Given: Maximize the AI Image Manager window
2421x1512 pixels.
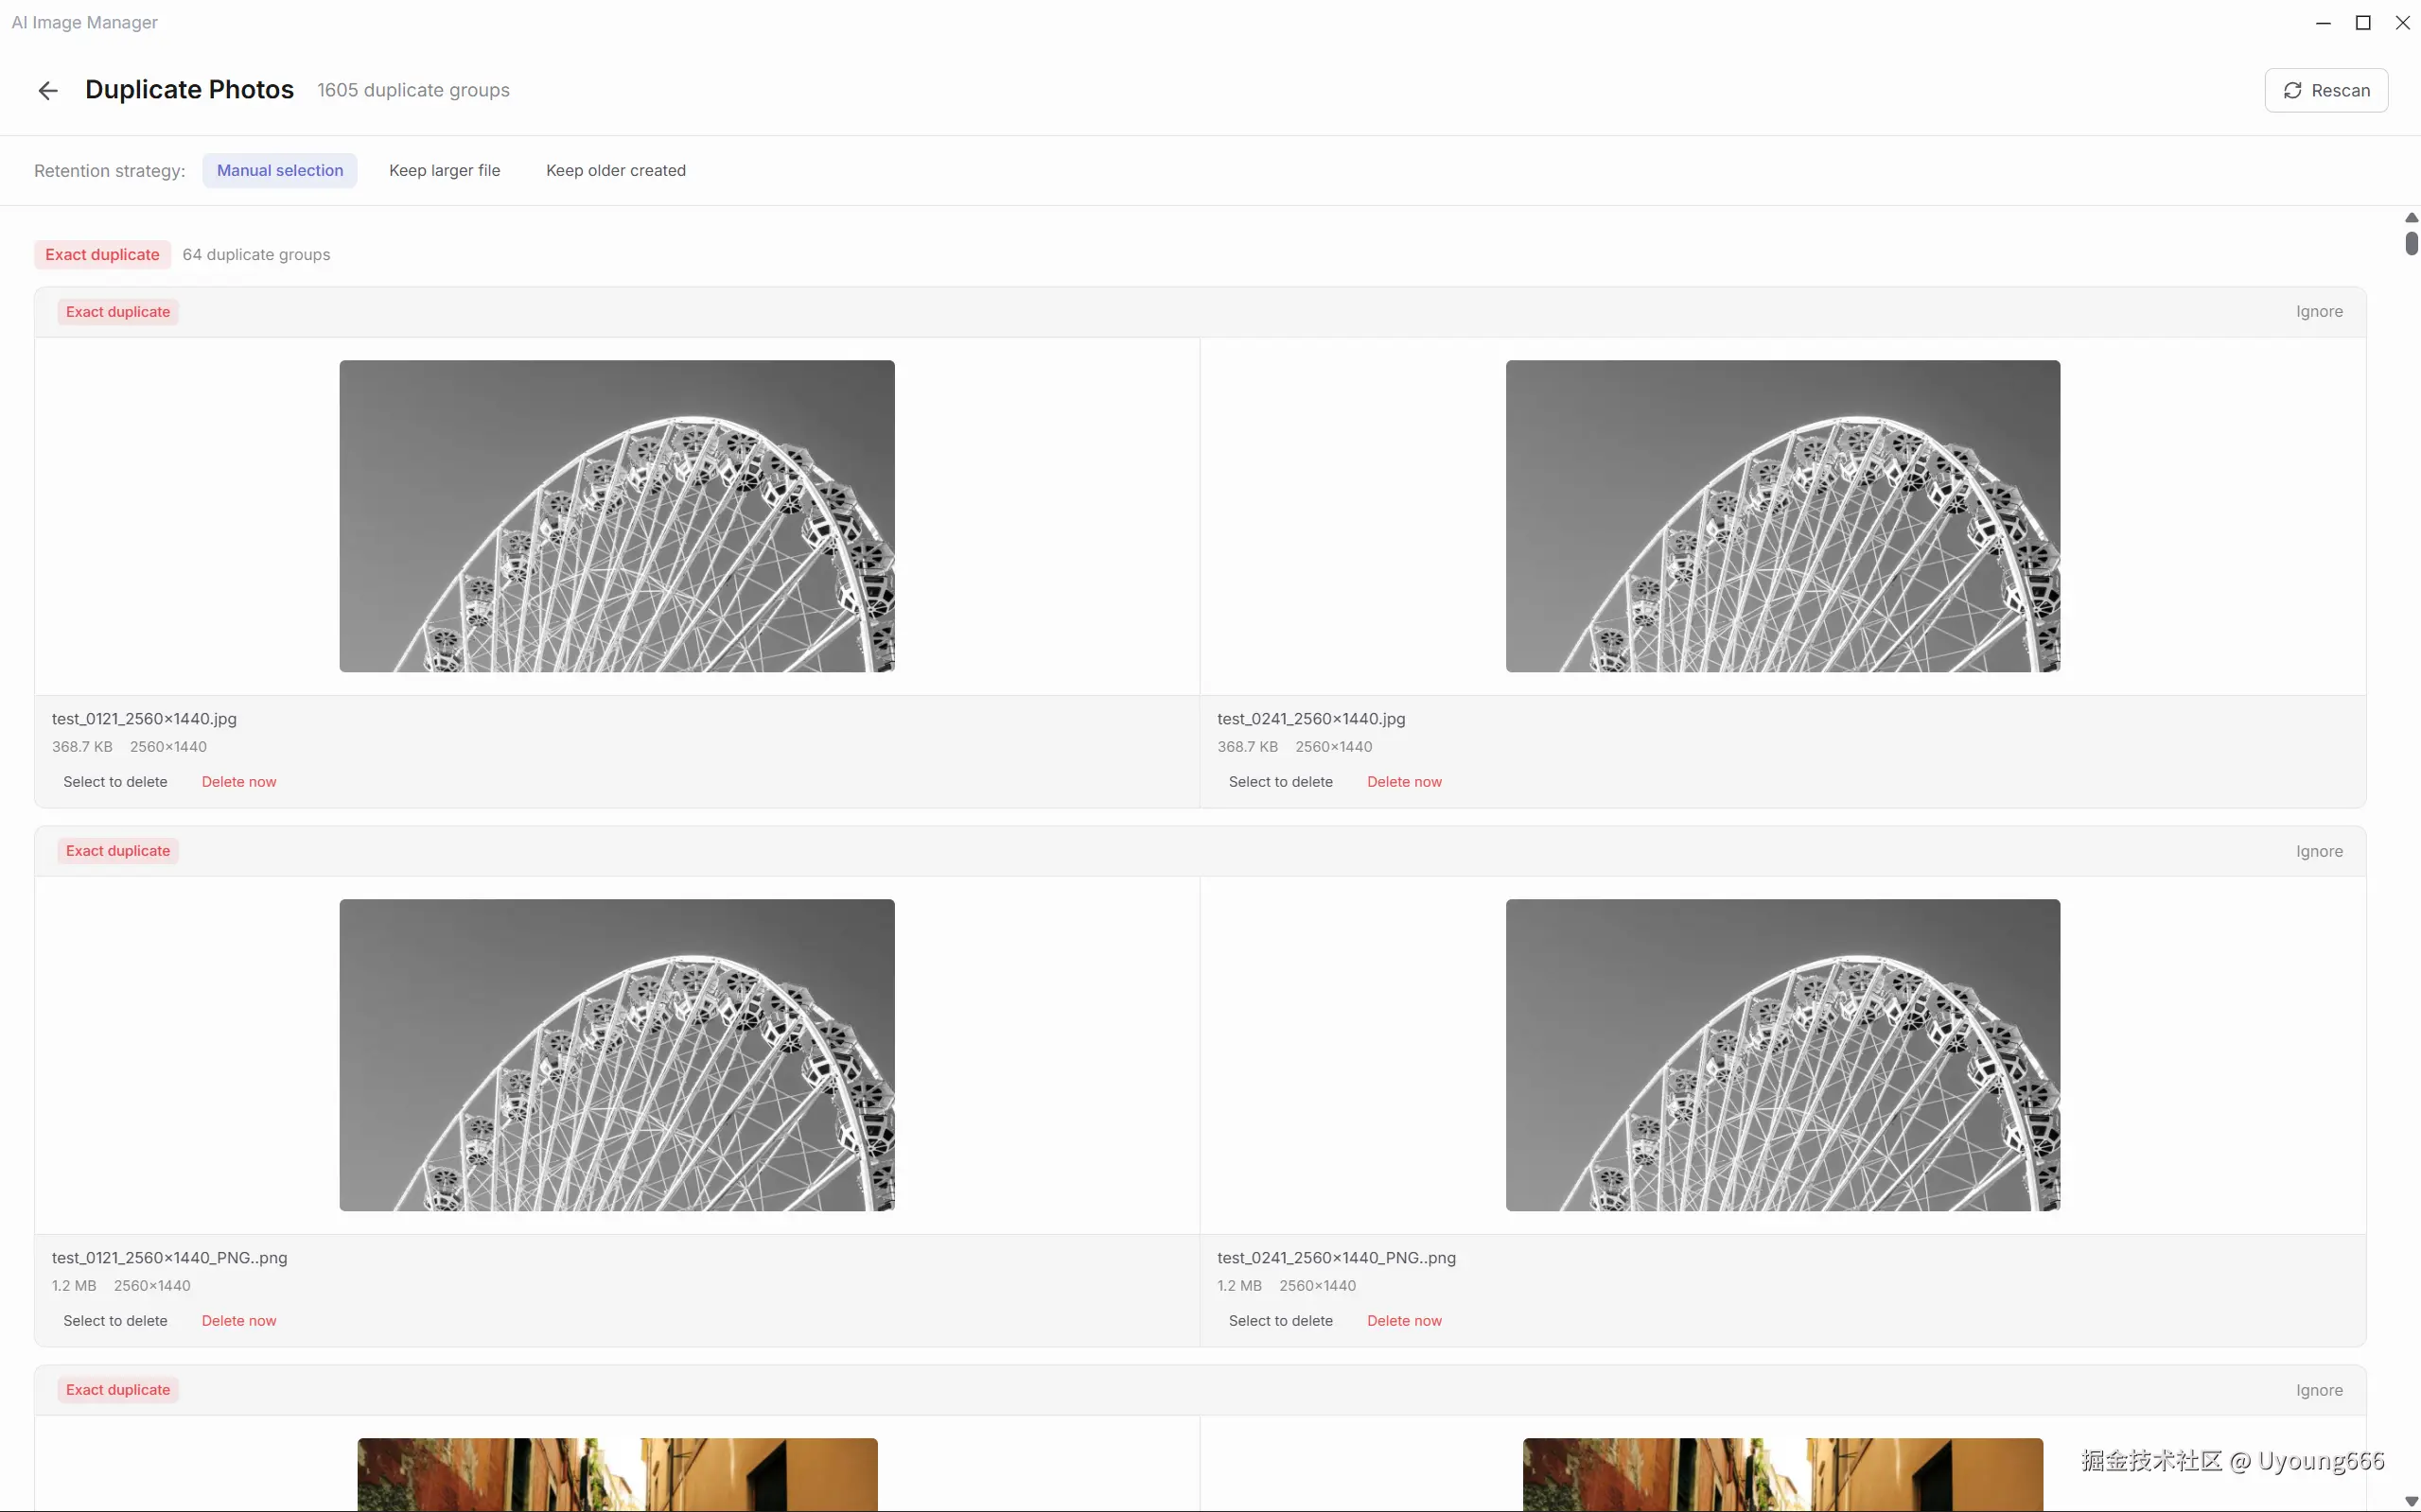Looking at the screenshot, I should click(2363, 23).
